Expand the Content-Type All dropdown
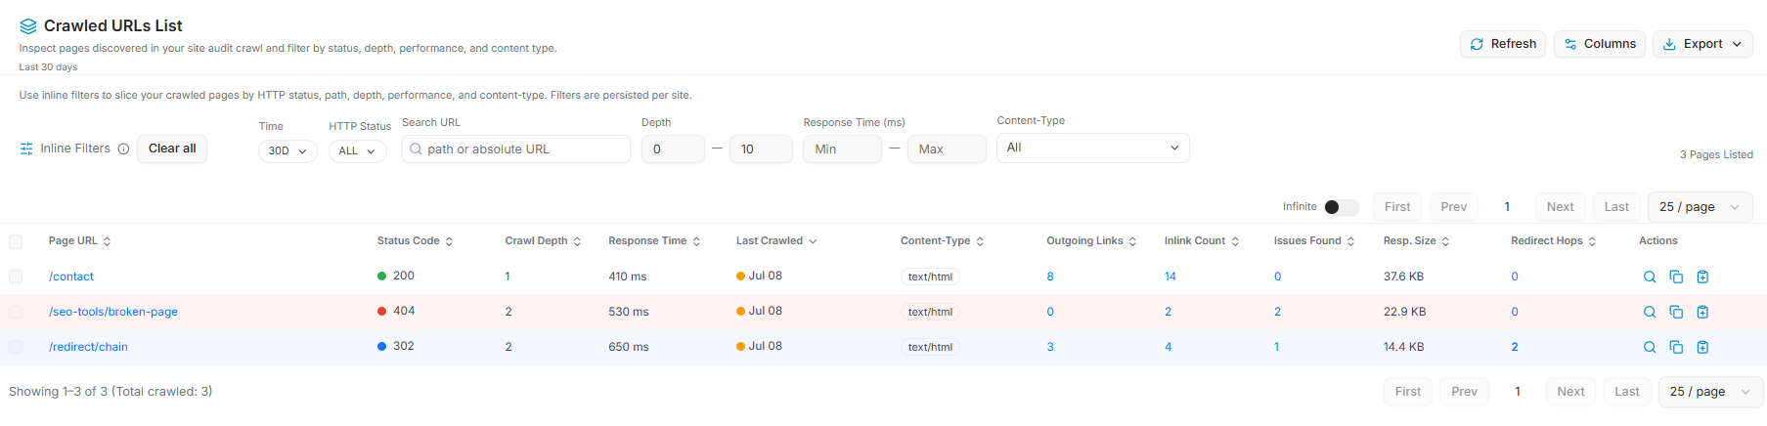1767x426 pixels. click(1093, 148)
